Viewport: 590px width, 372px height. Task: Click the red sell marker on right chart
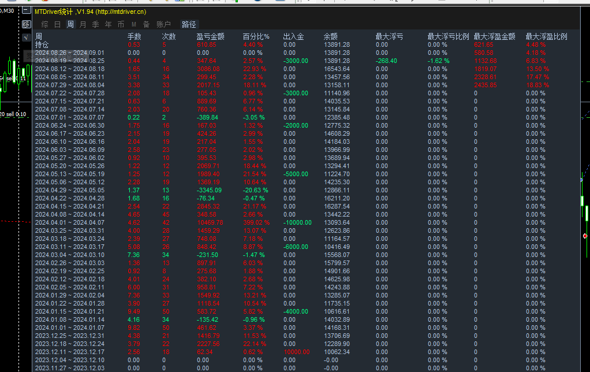tap(585, 236)
